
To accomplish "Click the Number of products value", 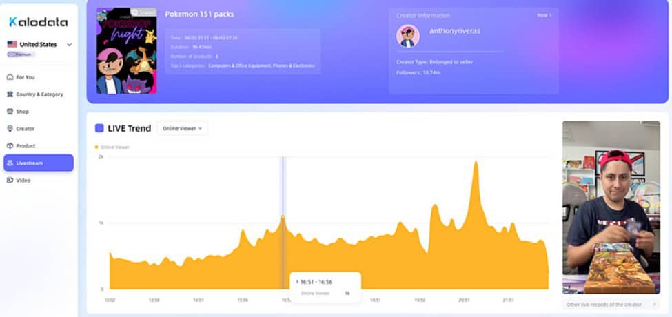I will (217, 57).
